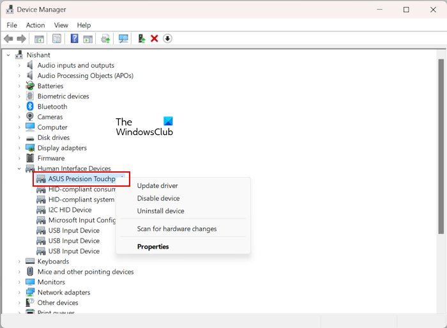
Task: Collapse the Nishant root node
Action: click(8, 55)
